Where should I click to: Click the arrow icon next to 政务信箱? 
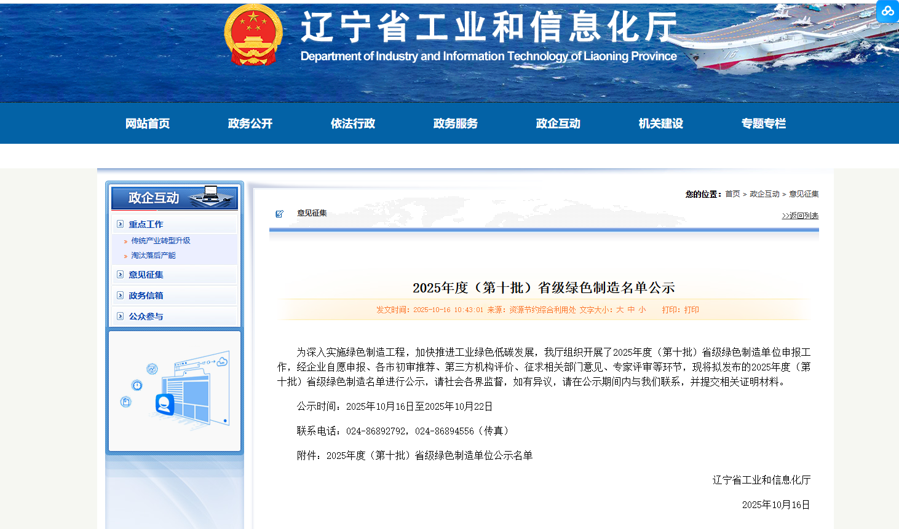pos(121,296)
